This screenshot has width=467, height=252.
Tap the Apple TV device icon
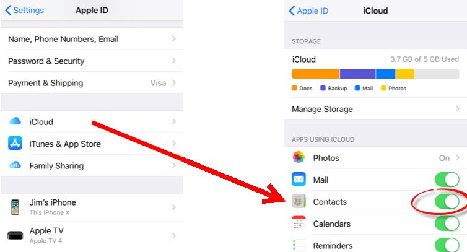point(15,235)
